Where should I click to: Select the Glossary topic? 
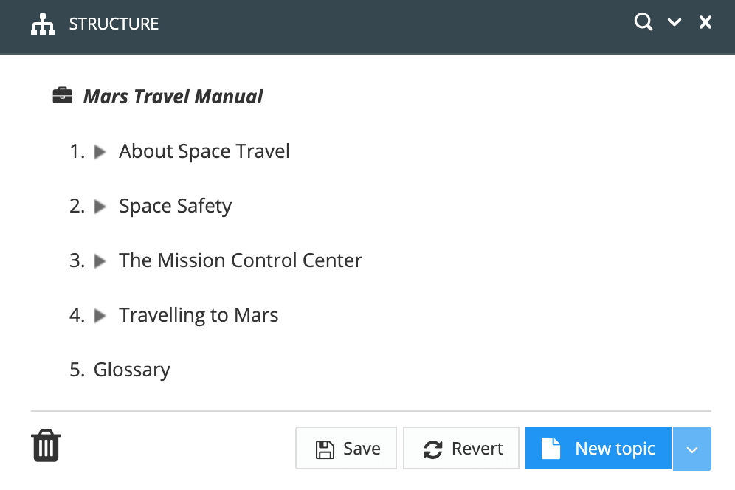click(131, 370)
